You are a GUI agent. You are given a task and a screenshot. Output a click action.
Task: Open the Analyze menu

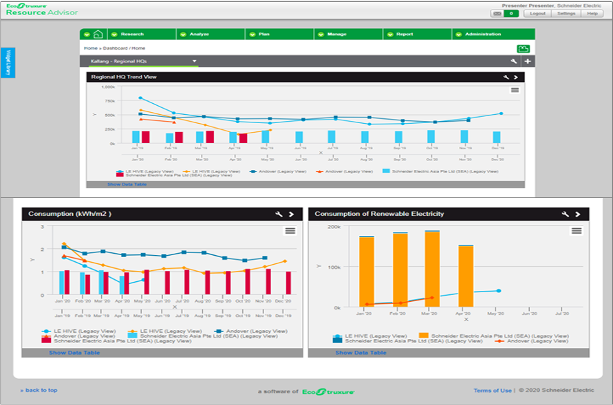click(x=211, y=34)
